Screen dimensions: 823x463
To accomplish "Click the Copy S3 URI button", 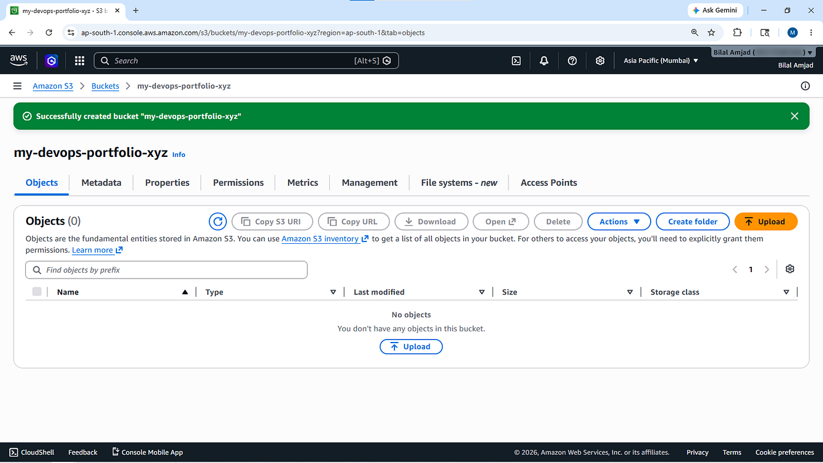I will point(272,222).
